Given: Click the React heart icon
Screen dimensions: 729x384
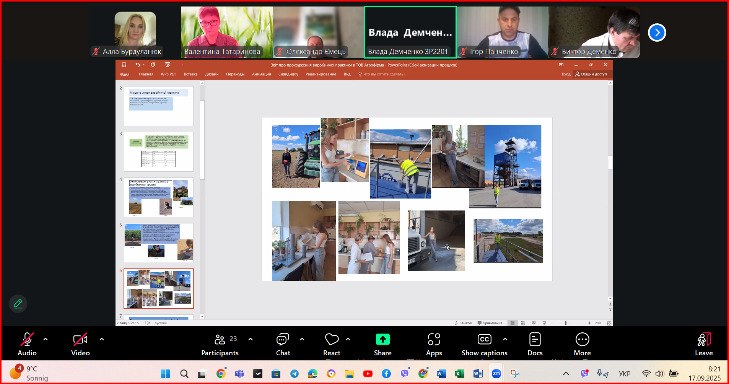Looking at the screenshot, I should click(x=331, y=340).
